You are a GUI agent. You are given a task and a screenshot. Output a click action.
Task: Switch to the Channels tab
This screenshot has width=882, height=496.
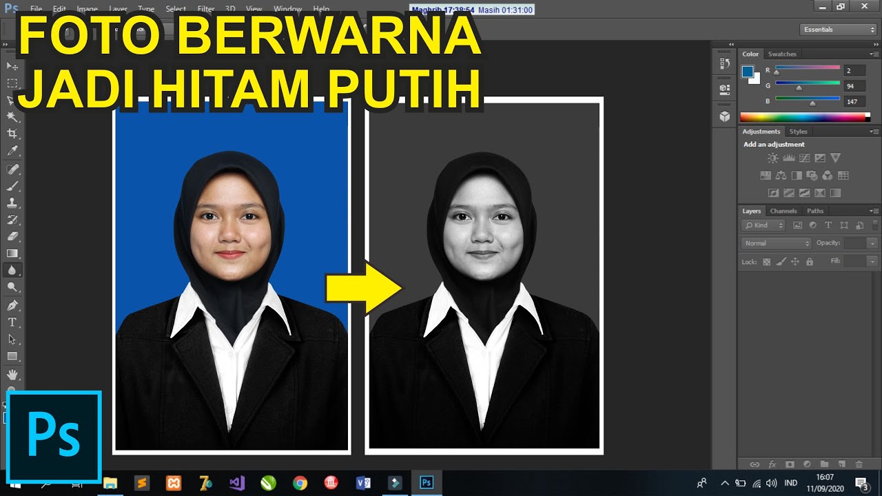783,211
